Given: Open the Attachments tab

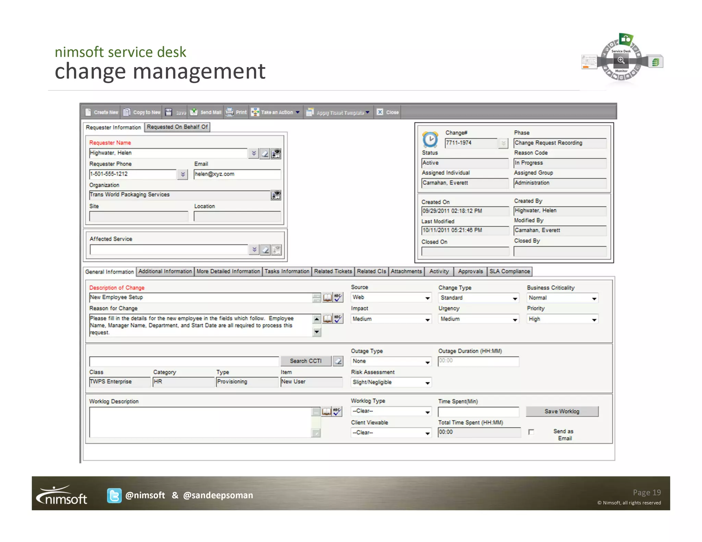Looking at the screenshot, I should coord(407,271).
